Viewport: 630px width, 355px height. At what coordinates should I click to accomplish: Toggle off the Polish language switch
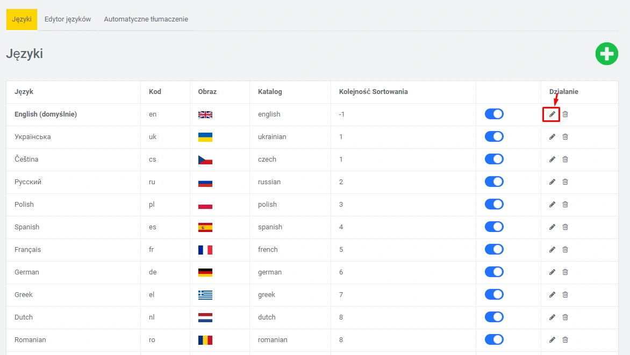coord(494,204)
